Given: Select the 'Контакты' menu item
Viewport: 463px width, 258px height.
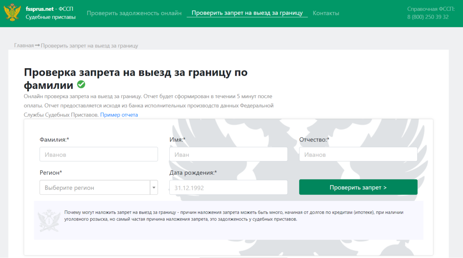Looking at the screenshot, I should [x=326, y=13].
